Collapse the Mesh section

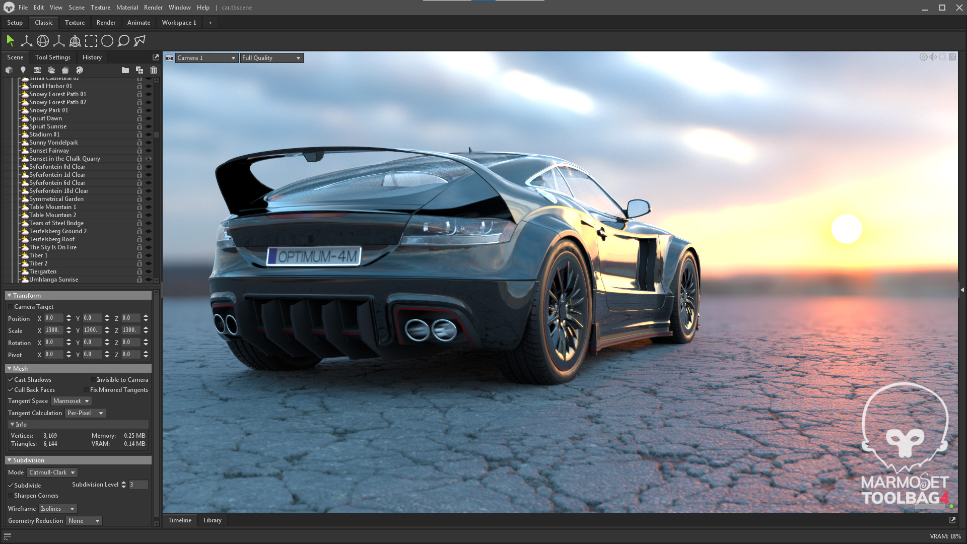pos(9,369)
